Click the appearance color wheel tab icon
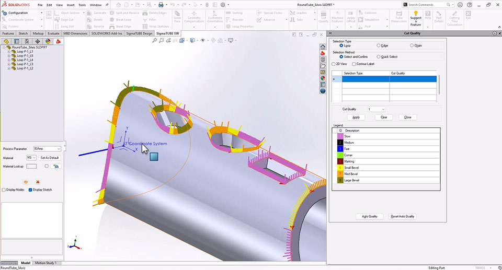Image resolution: width=502 pixels, height=270 pixels. [x=48, y=41]
